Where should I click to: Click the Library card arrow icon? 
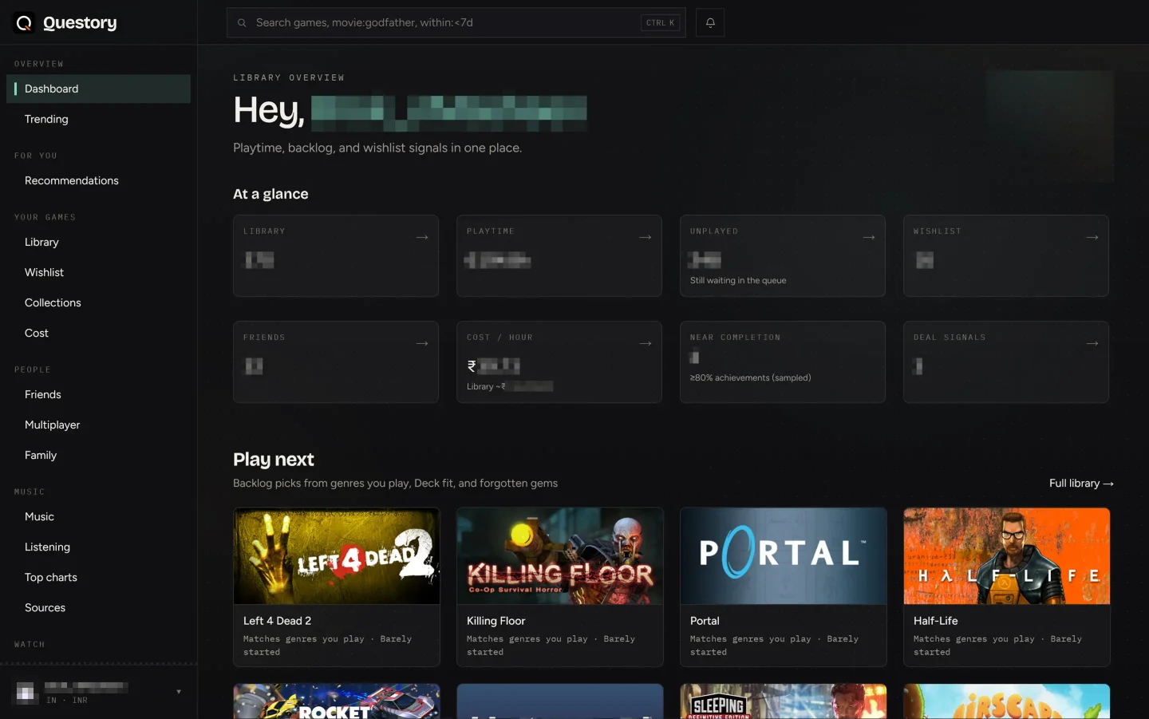click(x=422, y=237)
